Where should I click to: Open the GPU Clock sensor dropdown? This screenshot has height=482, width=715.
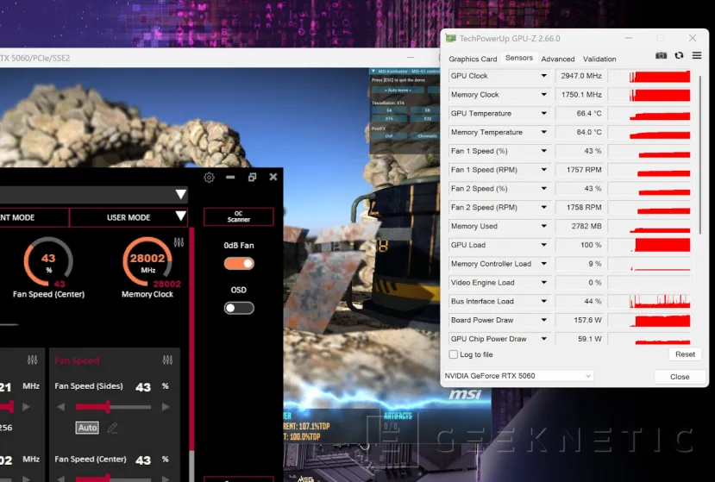click(543, 76)
